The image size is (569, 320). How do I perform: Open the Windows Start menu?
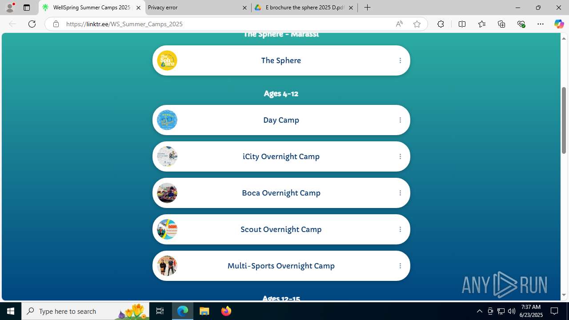point(11,311)
